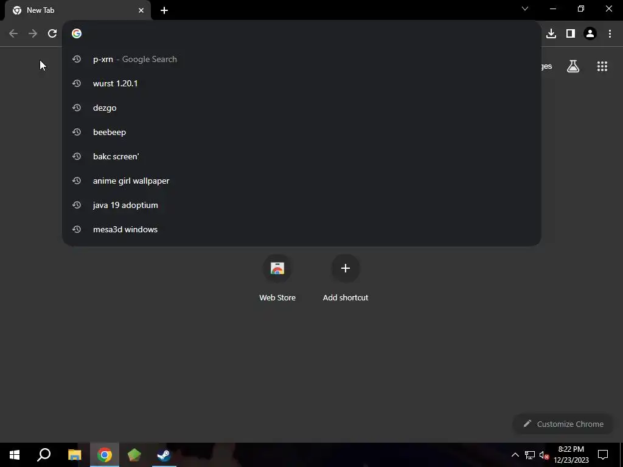Close the New Tab tab
Viewport: 623px width, 467px height.
point(141,10)
